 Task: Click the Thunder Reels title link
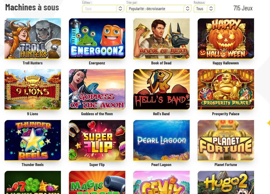pos(32,165)
